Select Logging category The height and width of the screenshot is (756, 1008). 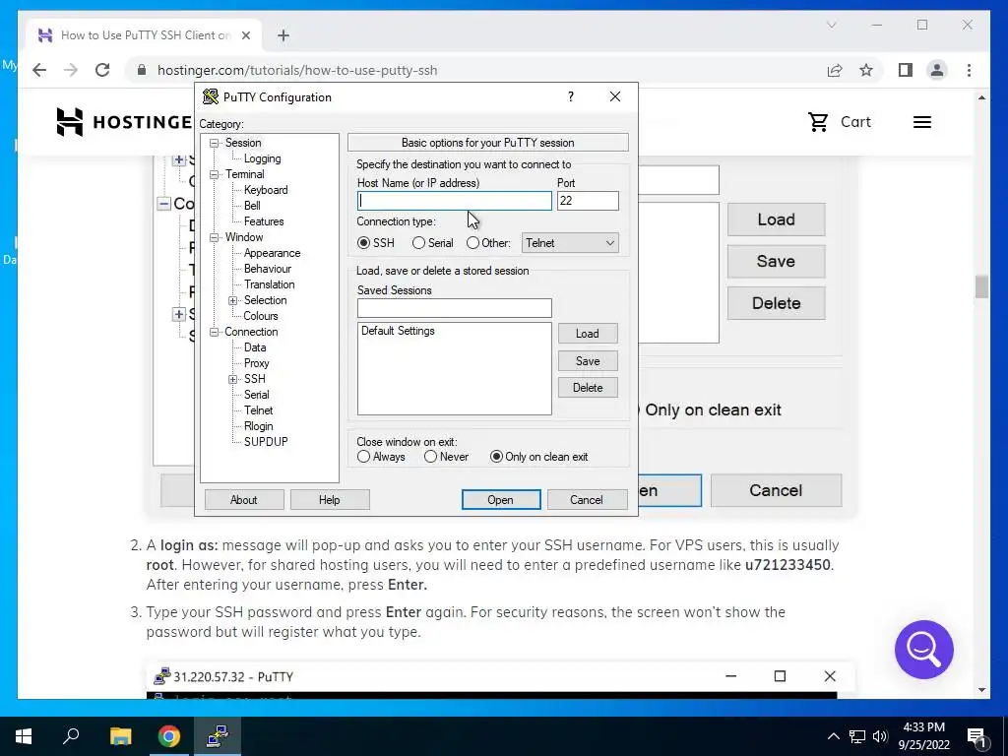(x=262, y=158)
